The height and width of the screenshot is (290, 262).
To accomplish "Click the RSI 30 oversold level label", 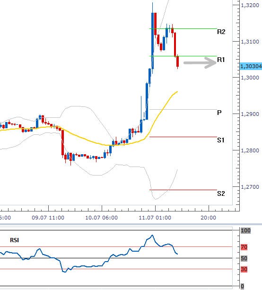I will (x=244, y=270).
